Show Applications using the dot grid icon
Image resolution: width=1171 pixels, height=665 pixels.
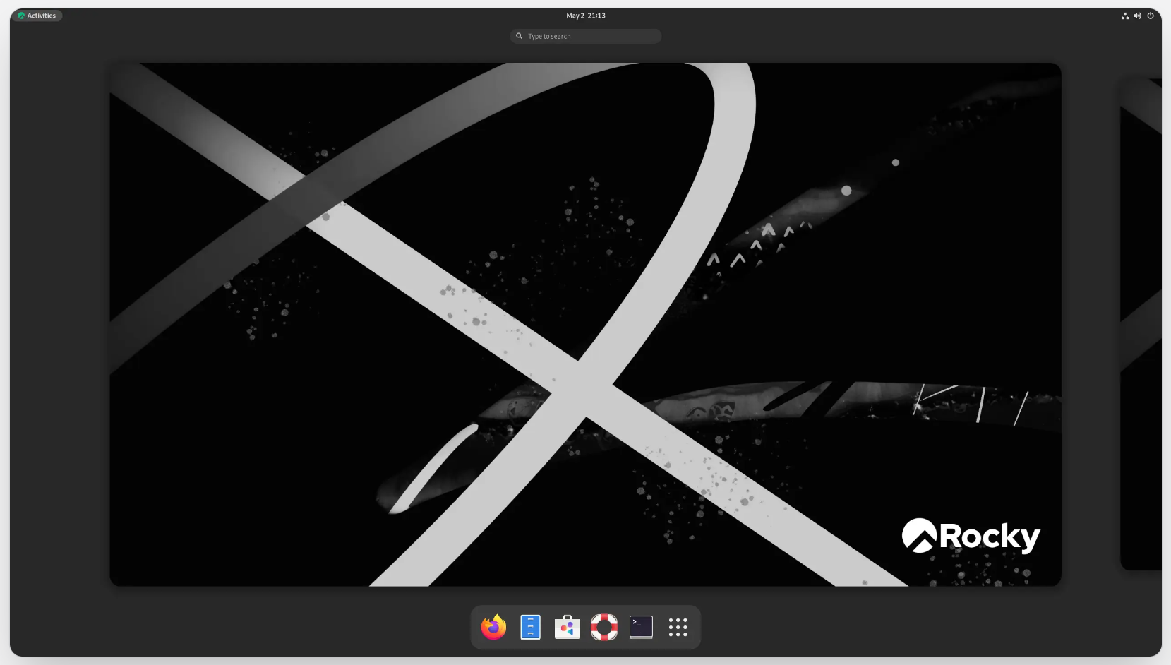click(678, 627)
